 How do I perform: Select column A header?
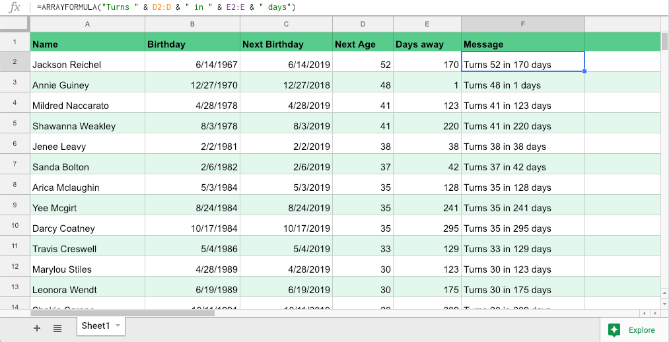[x=87, y=24]
